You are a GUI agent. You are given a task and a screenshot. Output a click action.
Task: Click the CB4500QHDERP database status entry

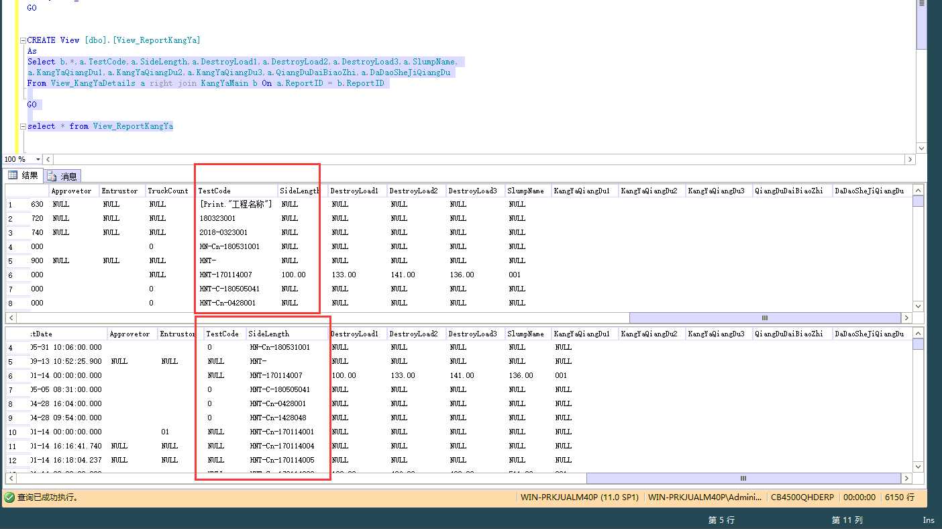(x=802, y=497)
